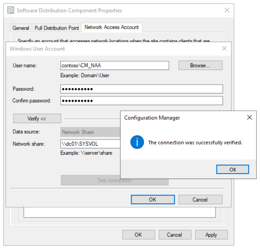Click the blue information icon in message

137,142
